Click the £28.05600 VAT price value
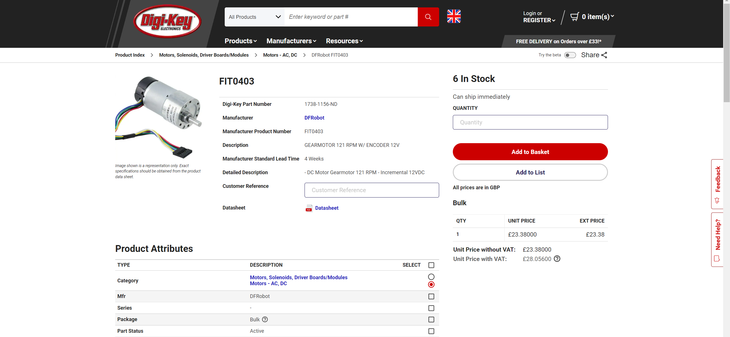Screen dimensions: 730x337 [x=537, y=259]
